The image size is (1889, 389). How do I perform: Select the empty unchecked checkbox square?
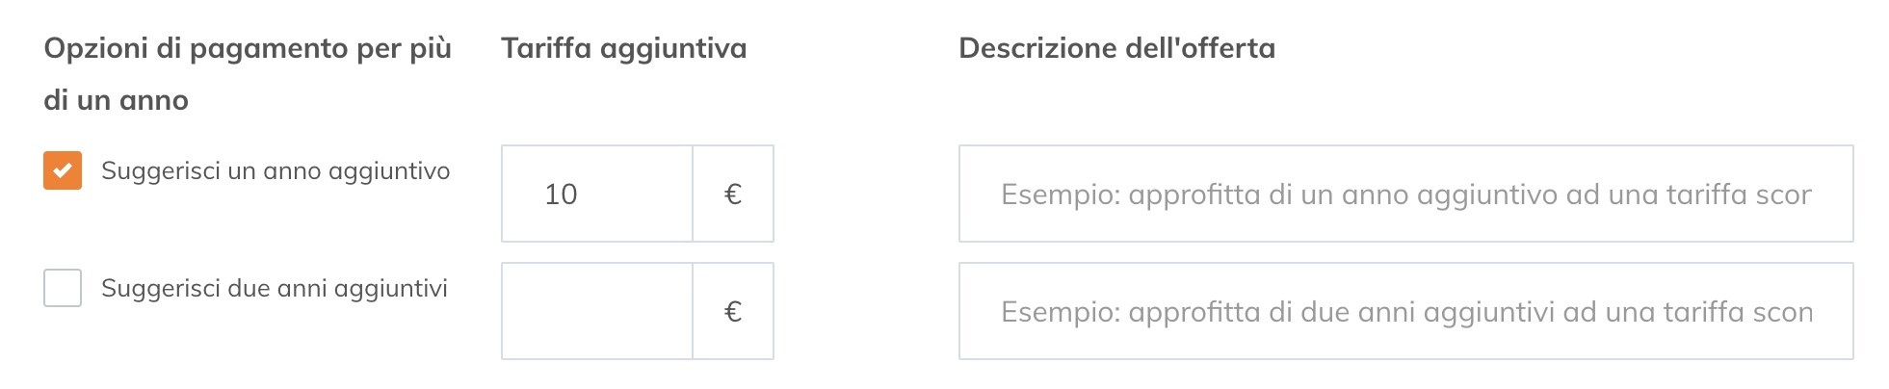point(63,288)
